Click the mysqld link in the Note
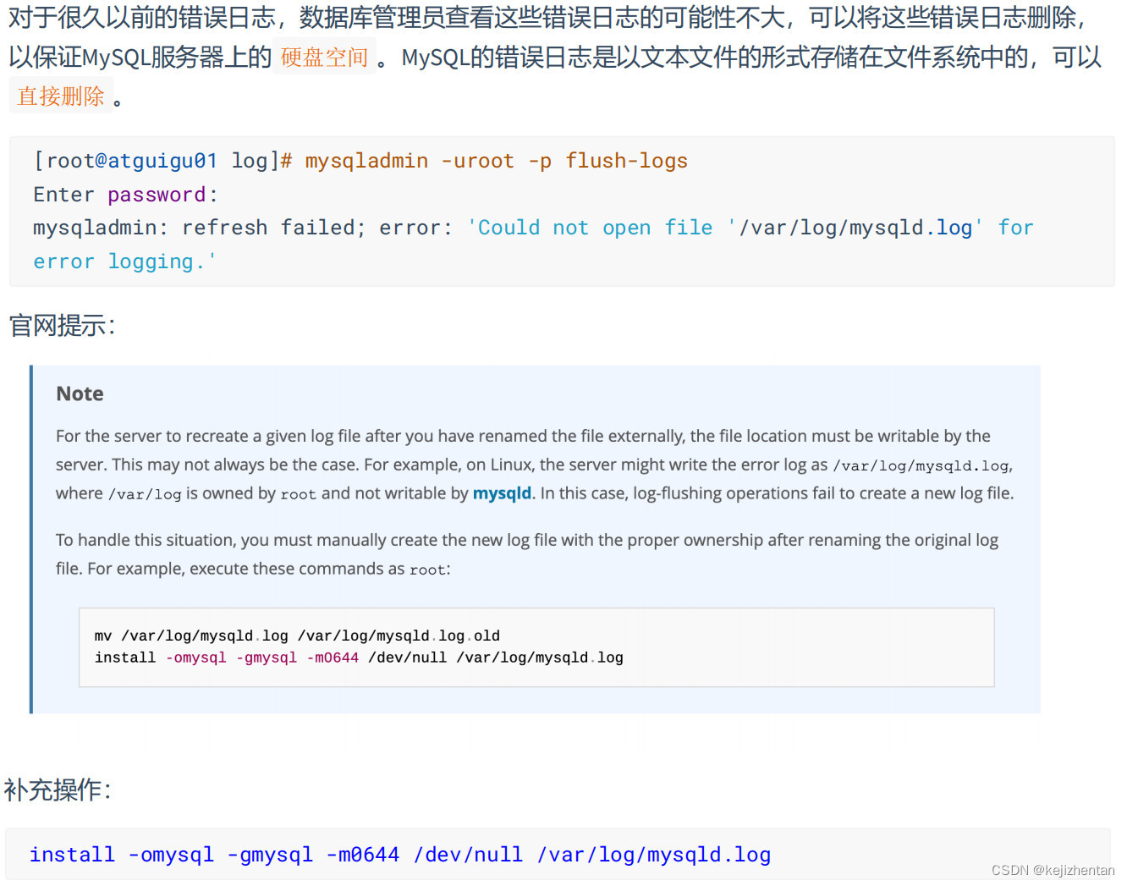Image resolution: width=1127 pixels, height=886 pixels. click(x=502, y=493)
